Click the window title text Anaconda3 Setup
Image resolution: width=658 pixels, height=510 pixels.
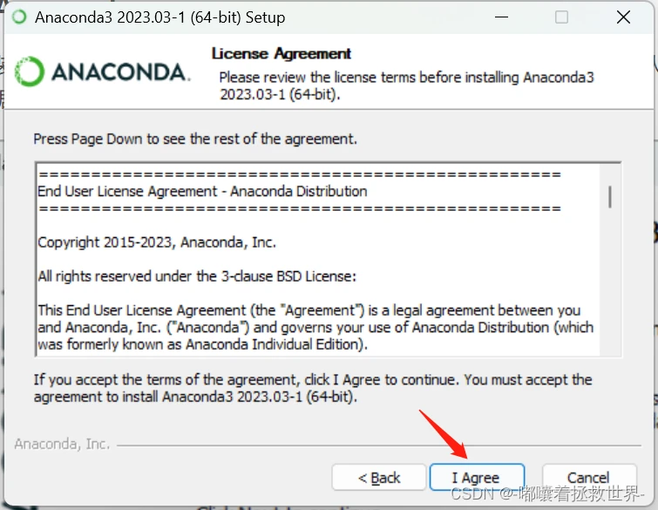(159, 17)
